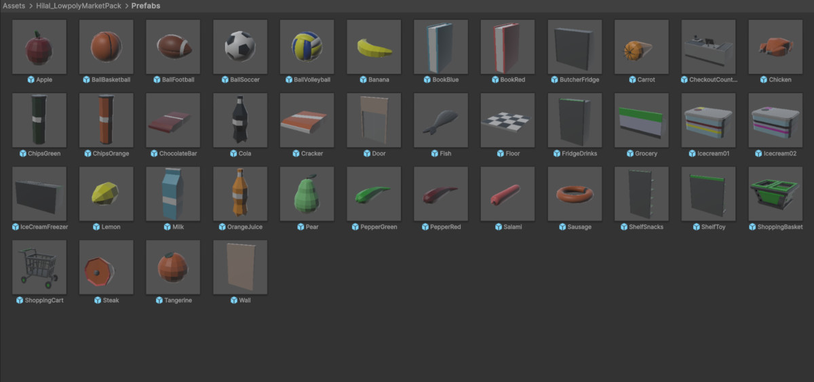Open Hilal_LowpolyMarketPack folder in breadcrumb

(79, 6)
